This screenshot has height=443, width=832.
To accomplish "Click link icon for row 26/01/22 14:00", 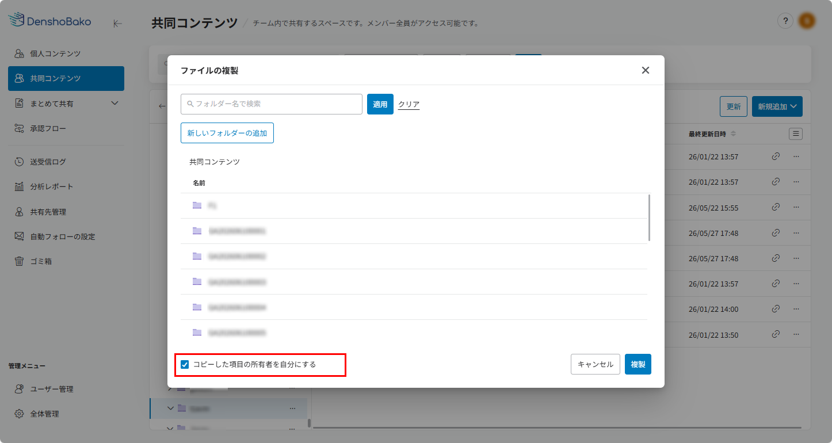I will coord(776,308).
